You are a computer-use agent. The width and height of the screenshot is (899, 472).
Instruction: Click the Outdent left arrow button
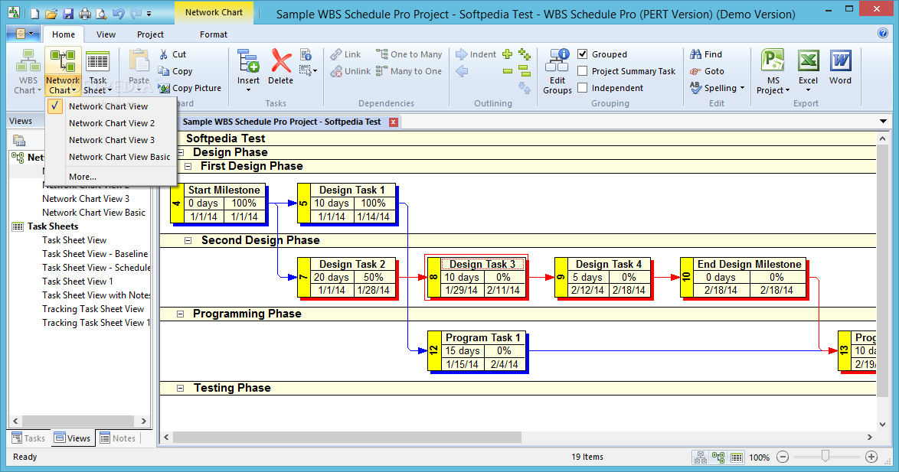pyautogui.click(x=462, y=71)
